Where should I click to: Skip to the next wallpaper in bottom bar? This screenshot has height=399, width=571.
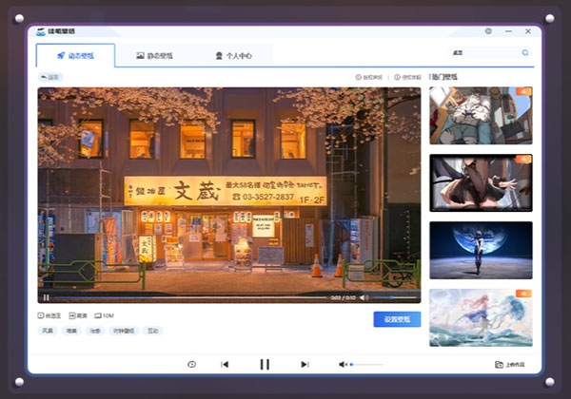(305, 364)
